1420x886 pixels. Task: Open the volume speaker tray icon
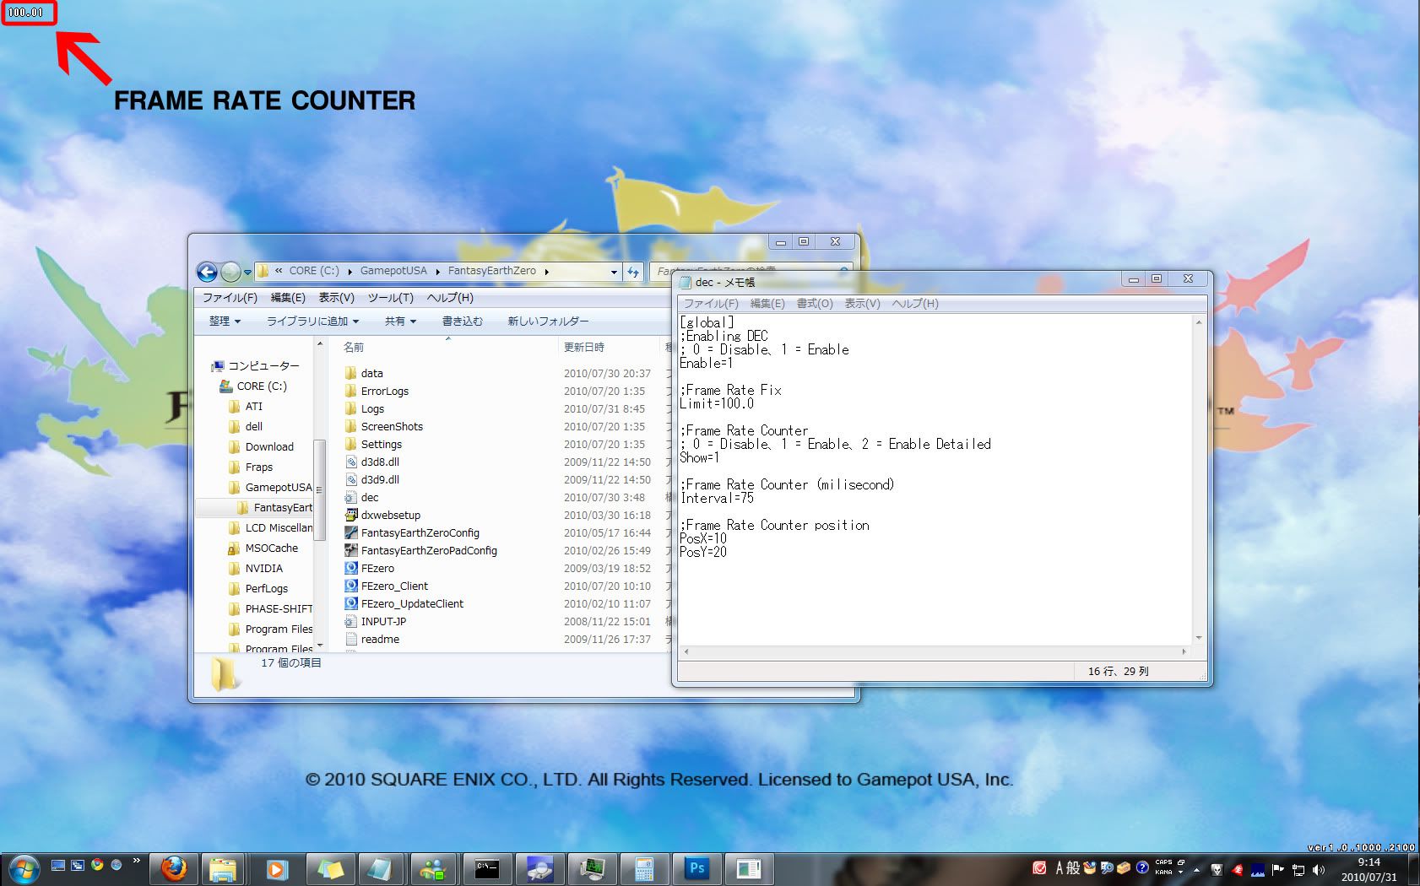click(x=1319, y=869)
